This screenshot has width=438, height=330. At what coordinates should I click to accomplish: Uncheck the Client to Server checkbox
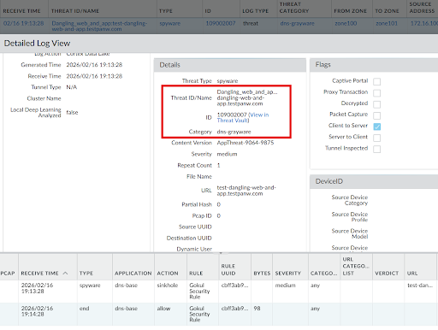(x=376, y=127)
